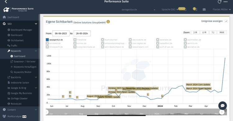
Task: Toggle the Trendlinie series checkbox
Action: tap(75, 40)
